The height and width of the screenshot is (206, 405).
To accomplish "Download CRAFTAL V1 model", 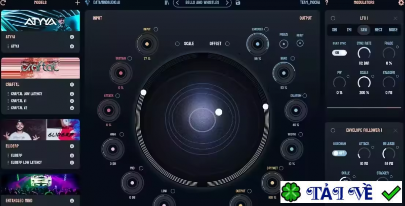I will [x=72, y=101].
